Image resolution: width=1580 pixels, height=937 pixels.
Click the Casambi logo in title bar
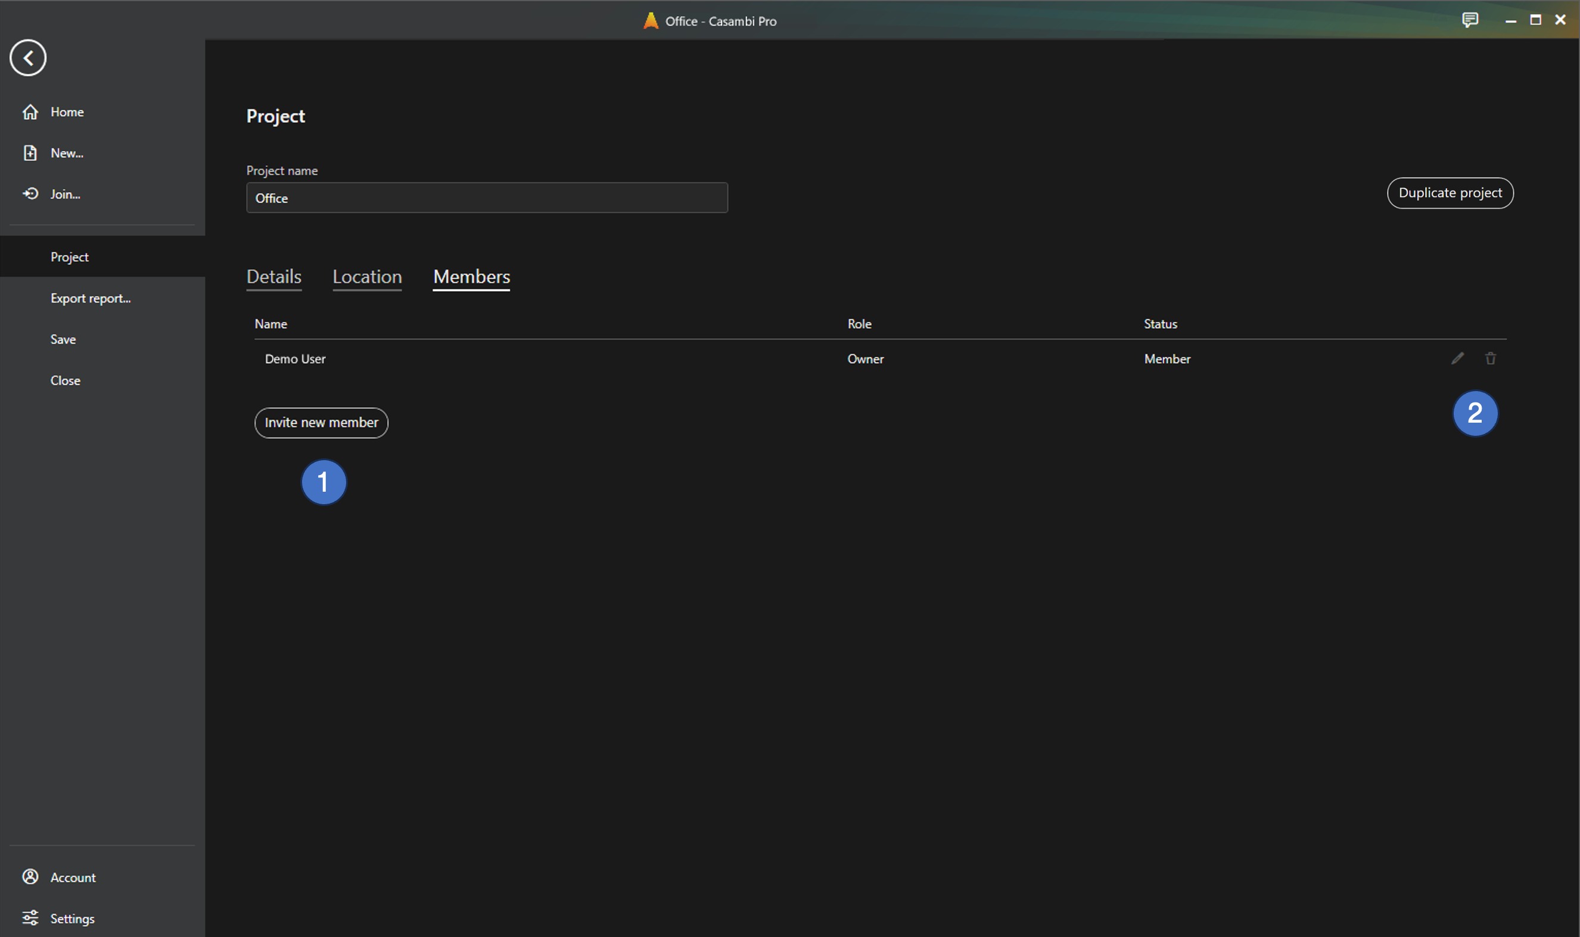point(649,20)
